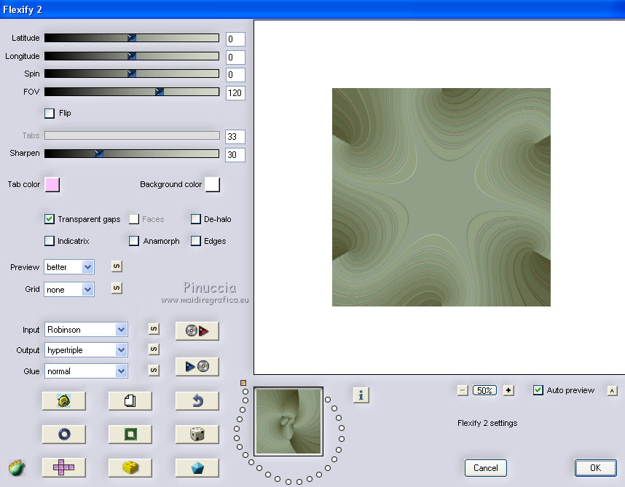
Task: Click the pink cross net button
Action: [64, 467]
